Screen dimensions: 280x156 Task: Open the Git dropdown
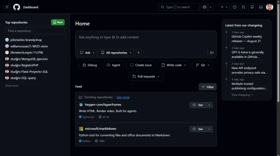pyautogui.click(x=203, y=65)
